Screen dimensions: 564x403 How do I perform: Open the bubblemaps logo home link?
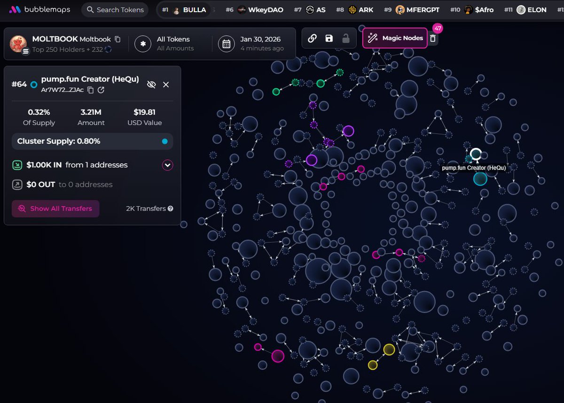(x=39, y=9)
